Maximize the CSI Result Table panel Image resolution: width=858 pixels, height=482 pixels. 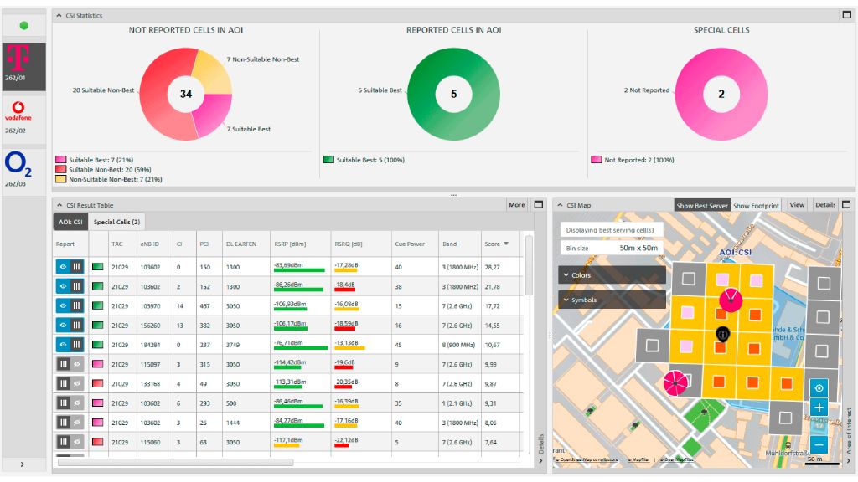(539, 205)
